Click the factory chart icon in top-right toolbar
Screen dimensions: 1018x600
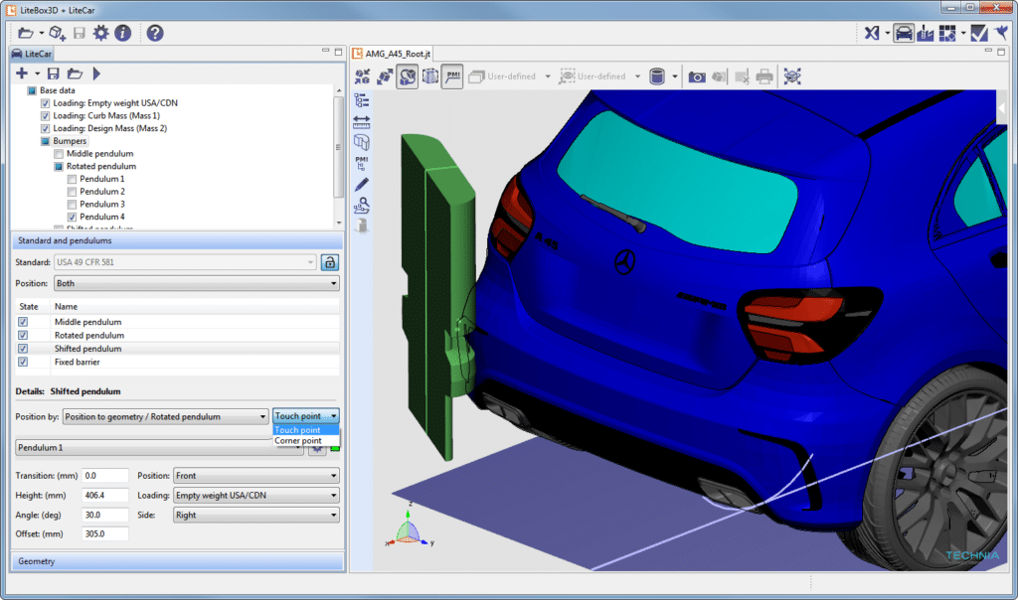coord(926,33)
